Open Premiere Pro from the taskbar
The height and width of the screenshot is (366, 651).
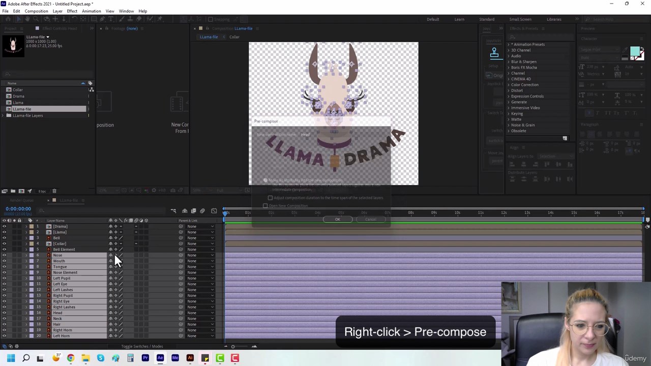click(145, 358)
